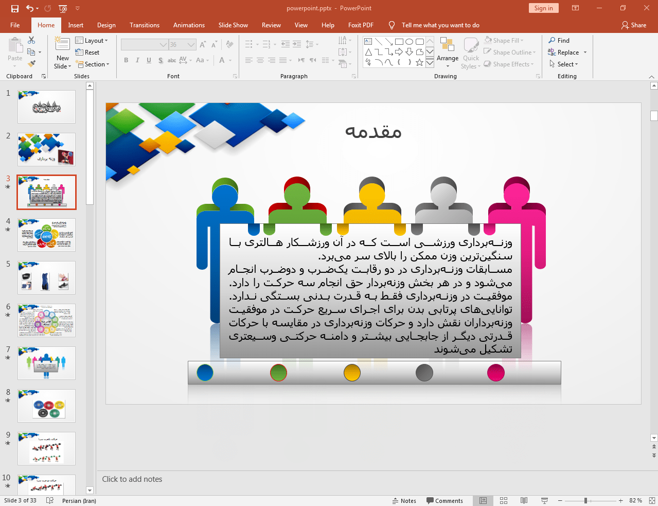Viewport: 658px width, 506px height.
Task: Click the zoom out minus button
Action: [560, 500]
